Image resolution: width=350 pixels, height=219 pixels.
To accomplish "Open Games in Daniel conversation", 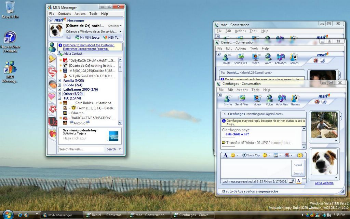I will pos(294,59).
